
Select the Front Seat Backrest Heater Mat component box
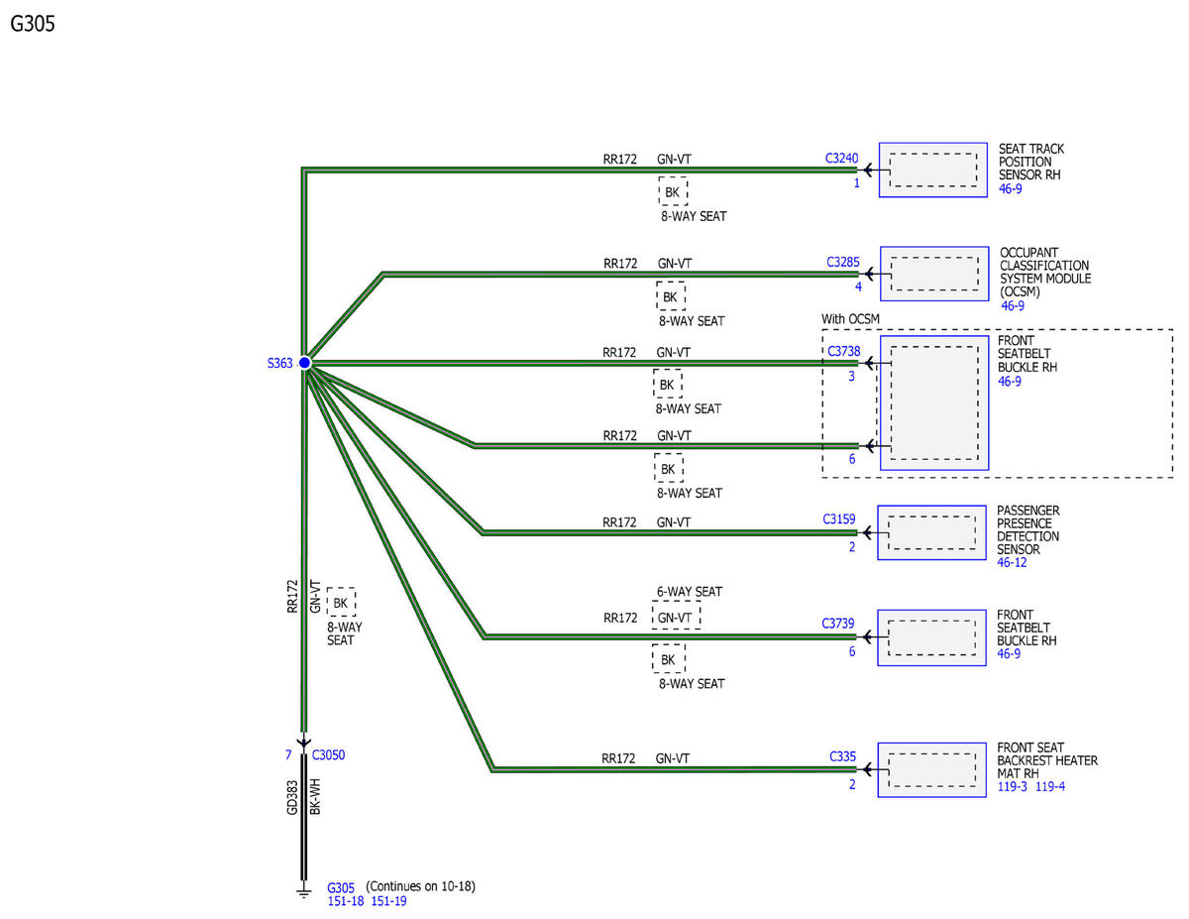931,769
